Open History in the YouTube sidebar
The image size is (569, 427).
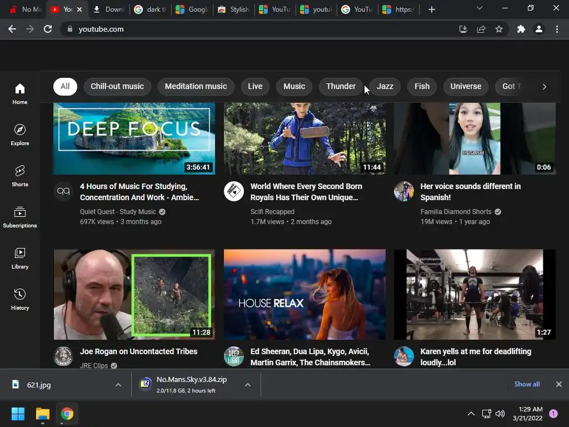[x=20, y=300]
